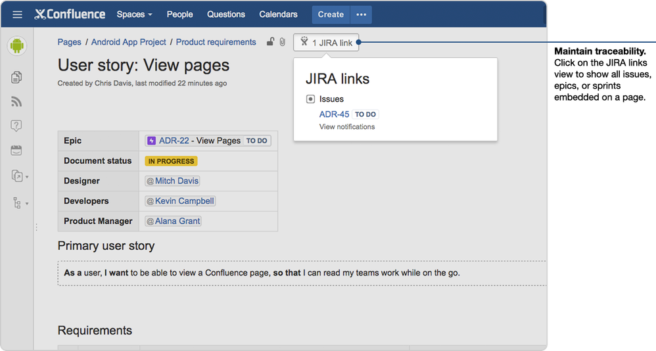Open the hamburger menu in header

[x=17, y=14]
